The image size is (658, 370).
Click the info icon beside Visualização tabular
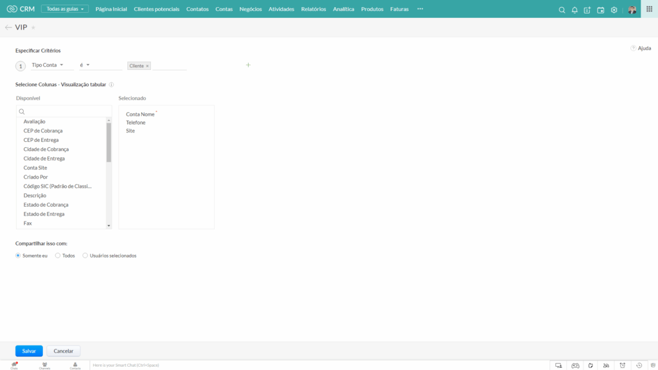(111, 84)
